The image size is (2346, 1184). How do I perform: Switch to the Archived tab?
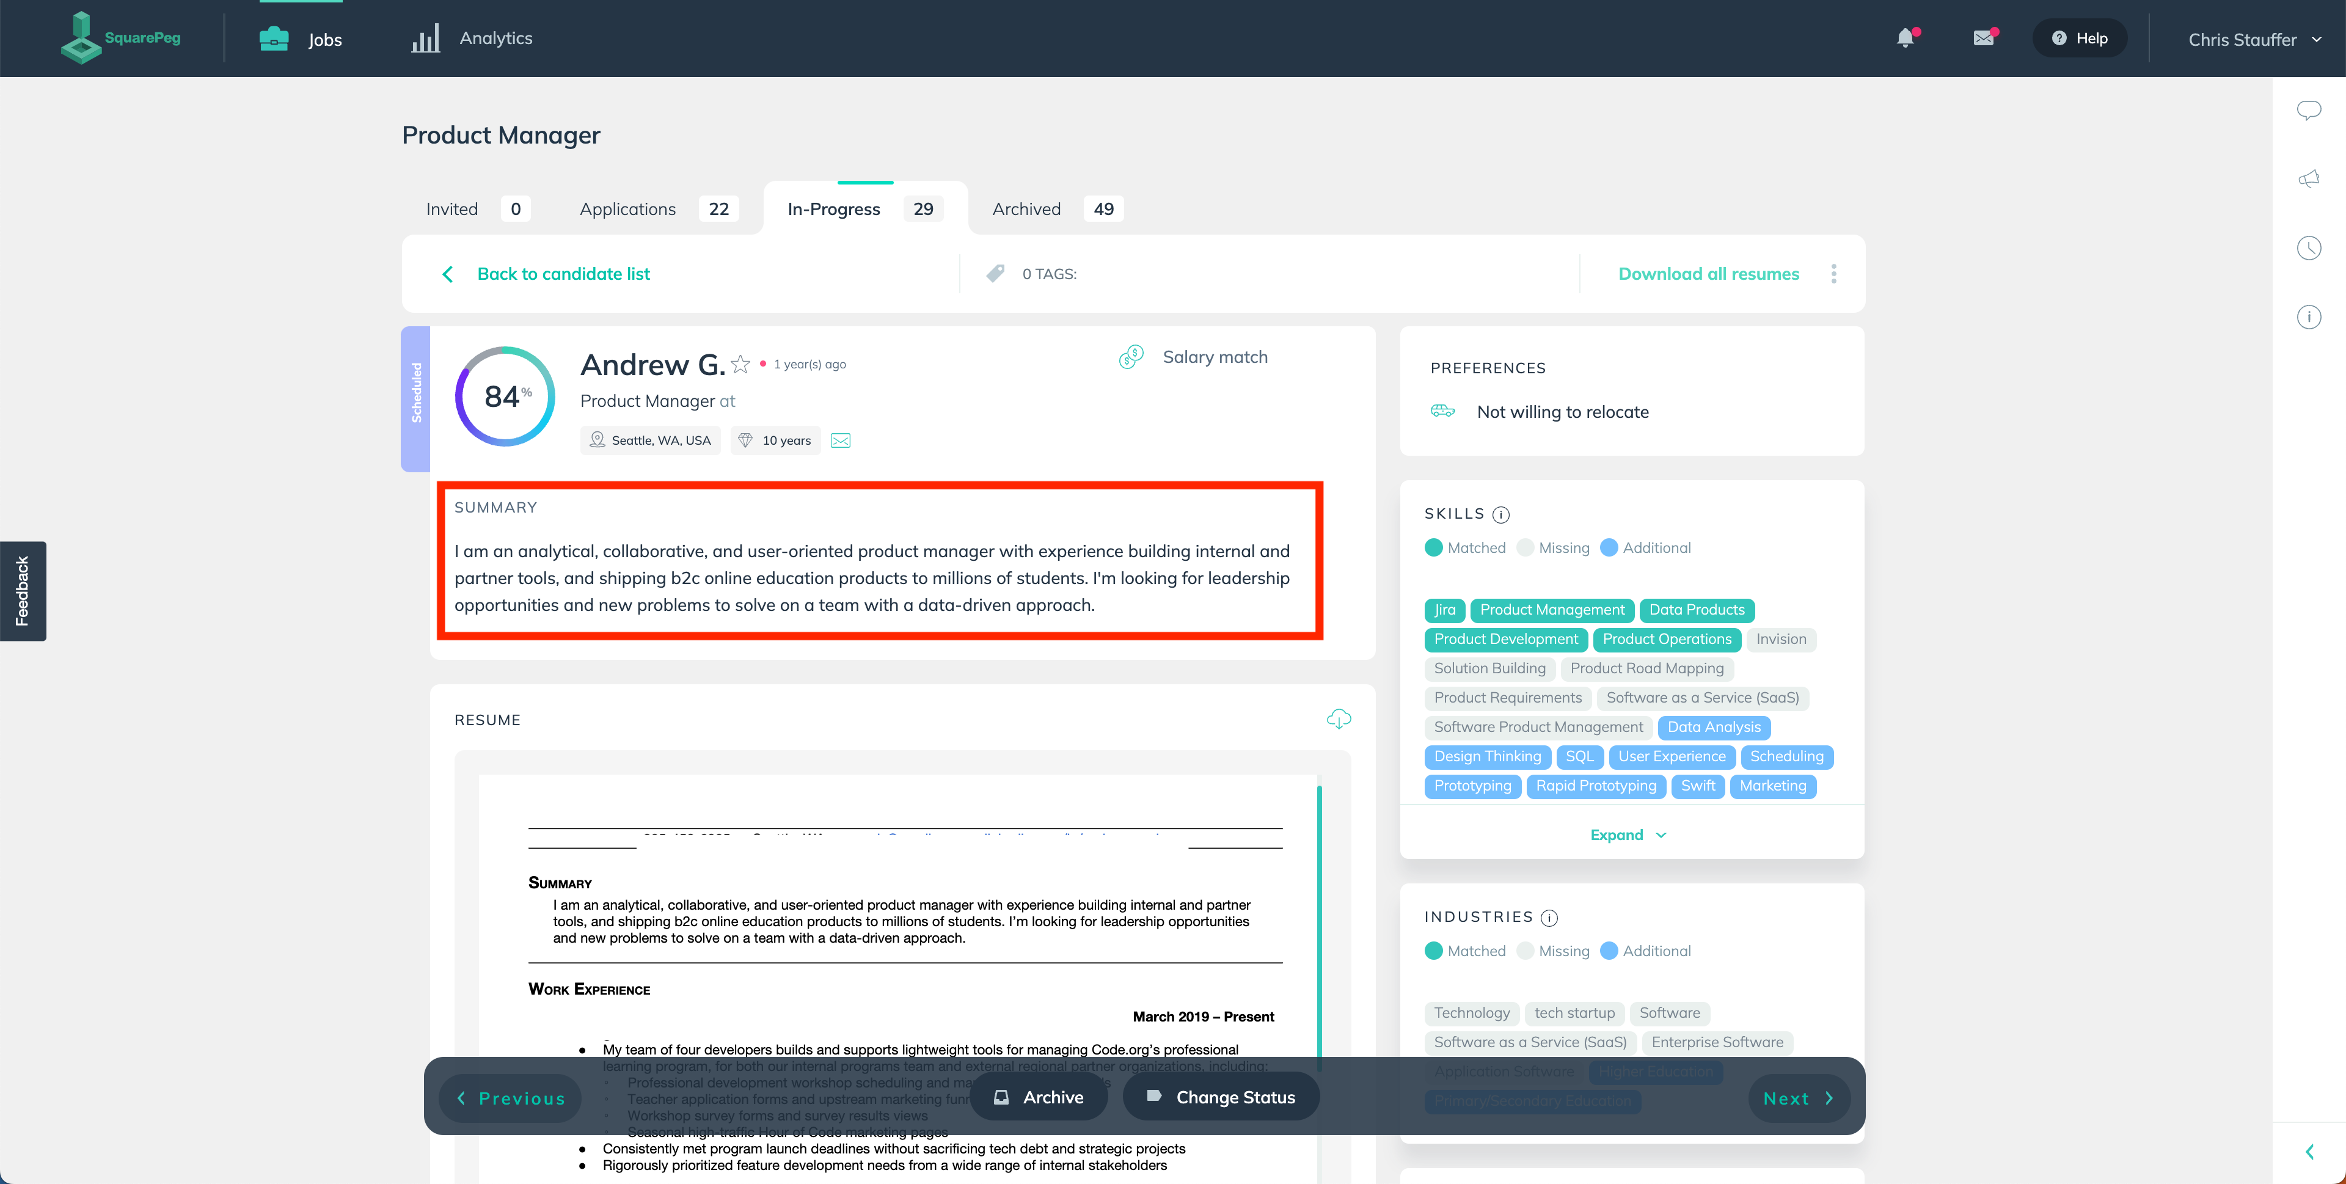tap(1058, 208)
